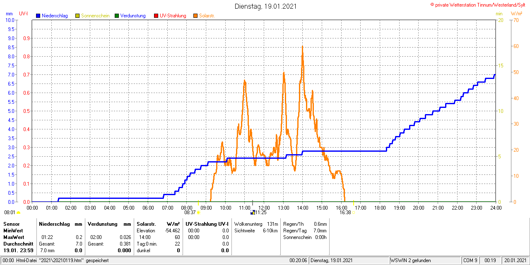
Task: Click the min axis unit label at top right
Action: (499, 14)
